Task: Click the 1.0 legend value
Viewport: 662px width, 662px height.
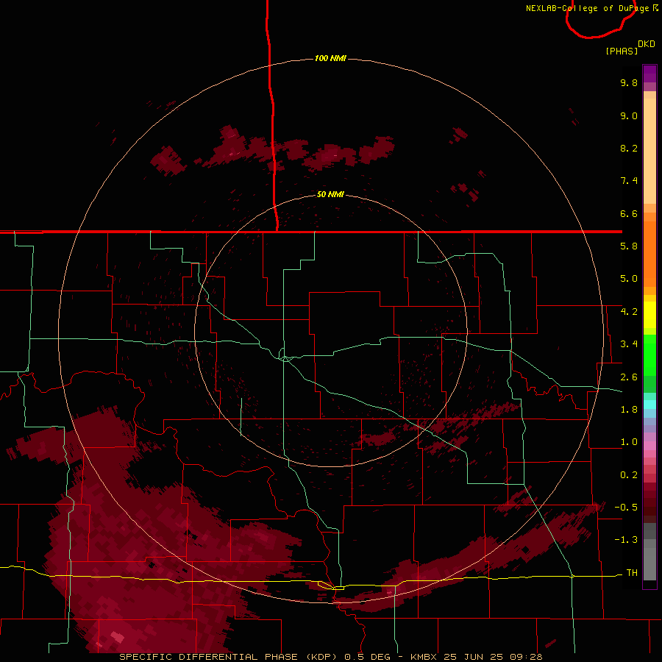Action: (x=629, y=442)
